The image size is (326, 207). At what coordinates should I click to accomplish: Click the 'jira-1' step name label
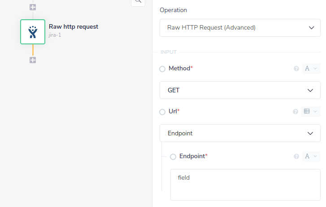55,35
